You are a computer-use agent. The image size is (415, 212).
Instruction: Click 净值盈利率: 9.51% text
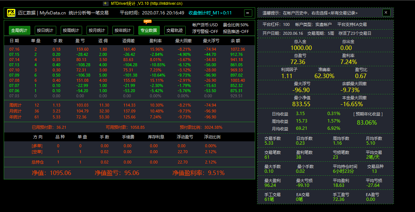click(x=199, y=173)
